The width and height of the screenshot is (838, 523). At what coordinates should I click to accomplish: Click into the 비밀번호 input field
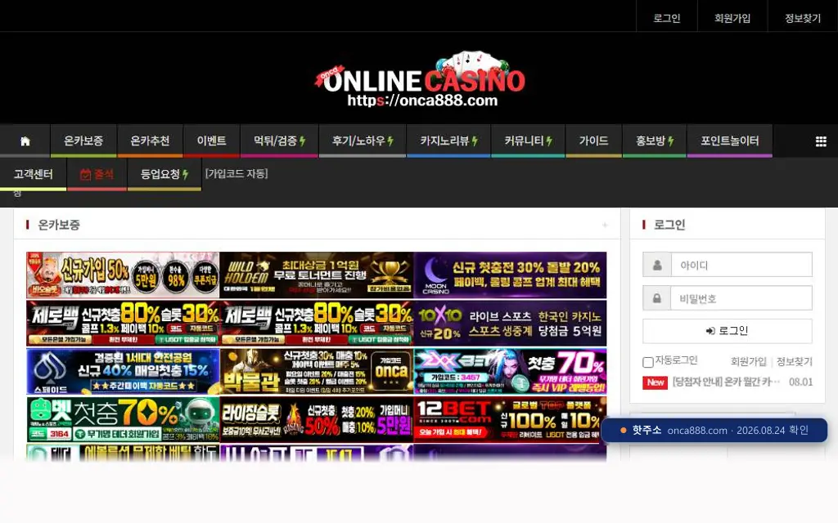pos(741,298)
